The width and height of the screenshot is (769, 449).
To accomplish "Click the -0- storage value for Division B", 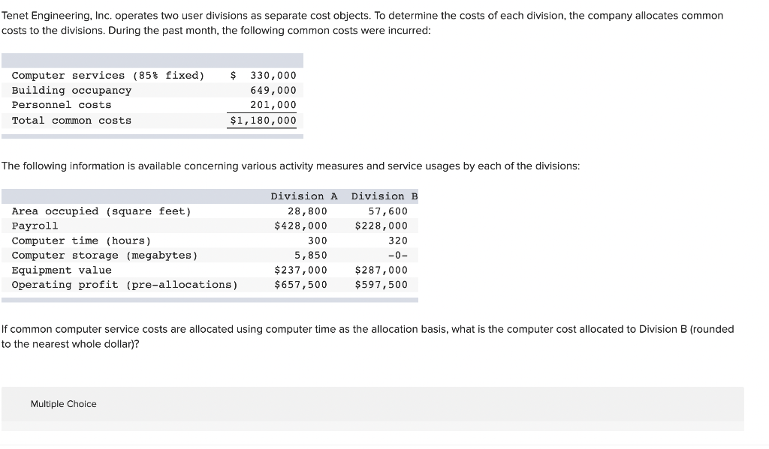I will point(397,255).
